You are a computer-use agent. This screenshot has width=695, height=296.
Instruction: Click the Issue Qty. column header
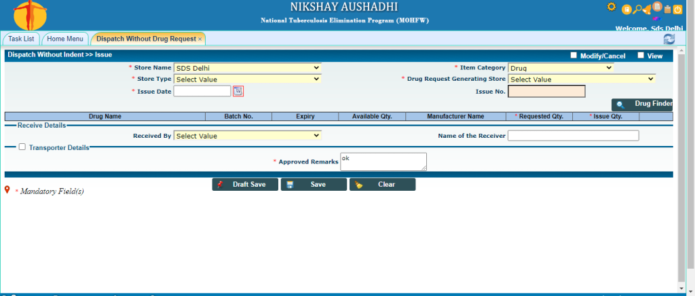(605, 117)
